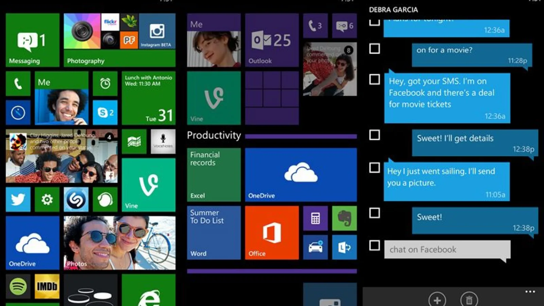Open the Calculator tile
Image resolution: width=544 pixels, height=306 pixels.
click(316, 218)
